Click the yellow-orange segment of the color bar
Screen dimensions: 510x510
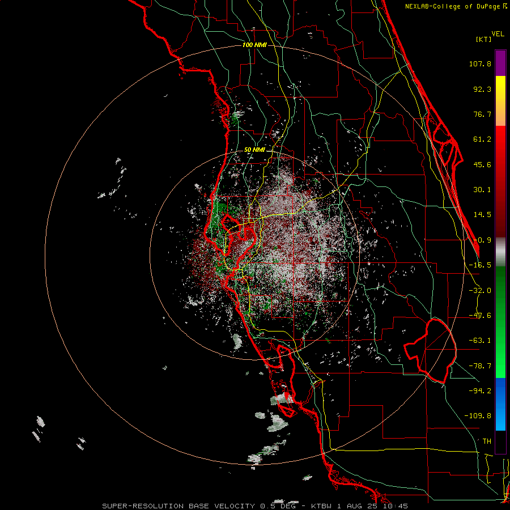500,101
